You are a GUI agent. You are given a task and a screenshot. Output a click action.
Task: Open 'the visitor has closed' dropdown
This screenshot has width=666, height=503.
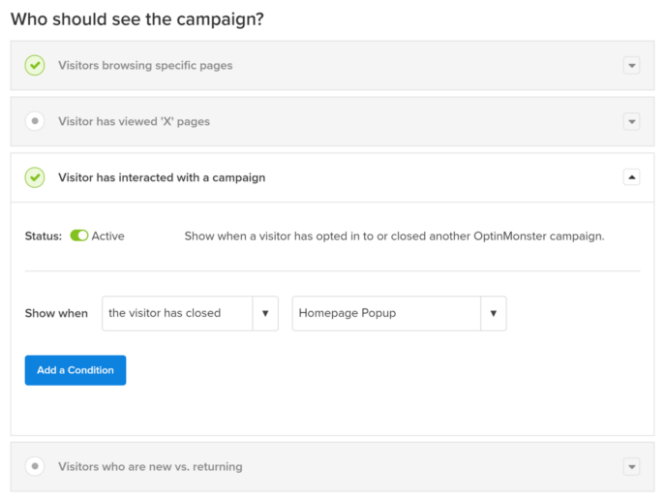pyautogui.click(x=190, y=313)
